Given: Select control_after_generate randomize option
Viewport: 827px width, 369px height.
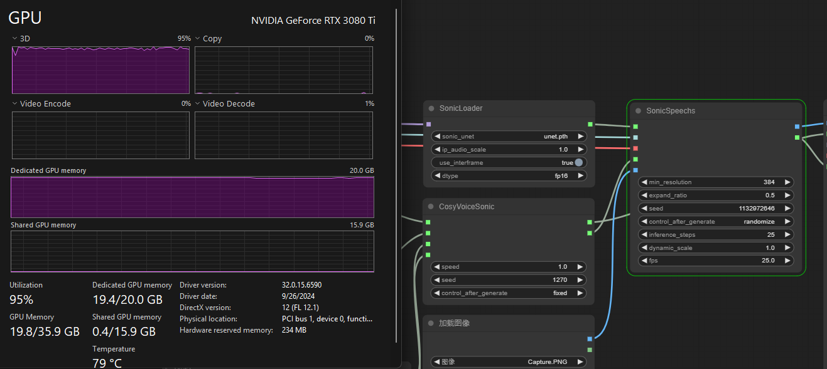Looking at the screenshot, I should (716, 222).
